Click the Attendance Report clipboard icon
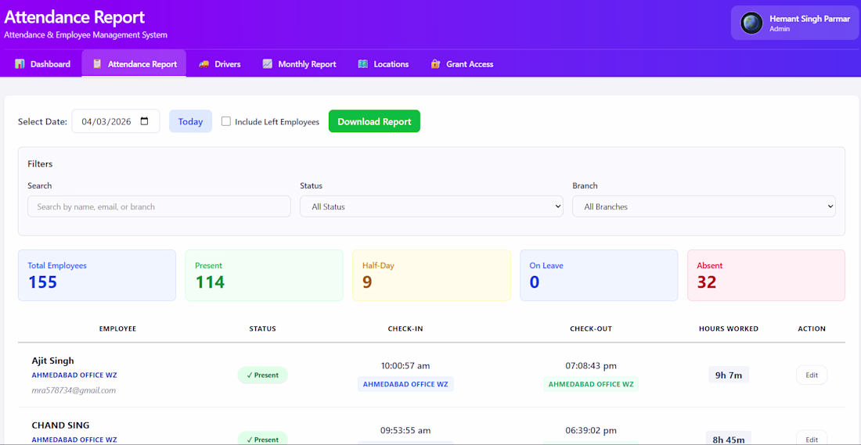861x445 pixels. pos(97,64)
